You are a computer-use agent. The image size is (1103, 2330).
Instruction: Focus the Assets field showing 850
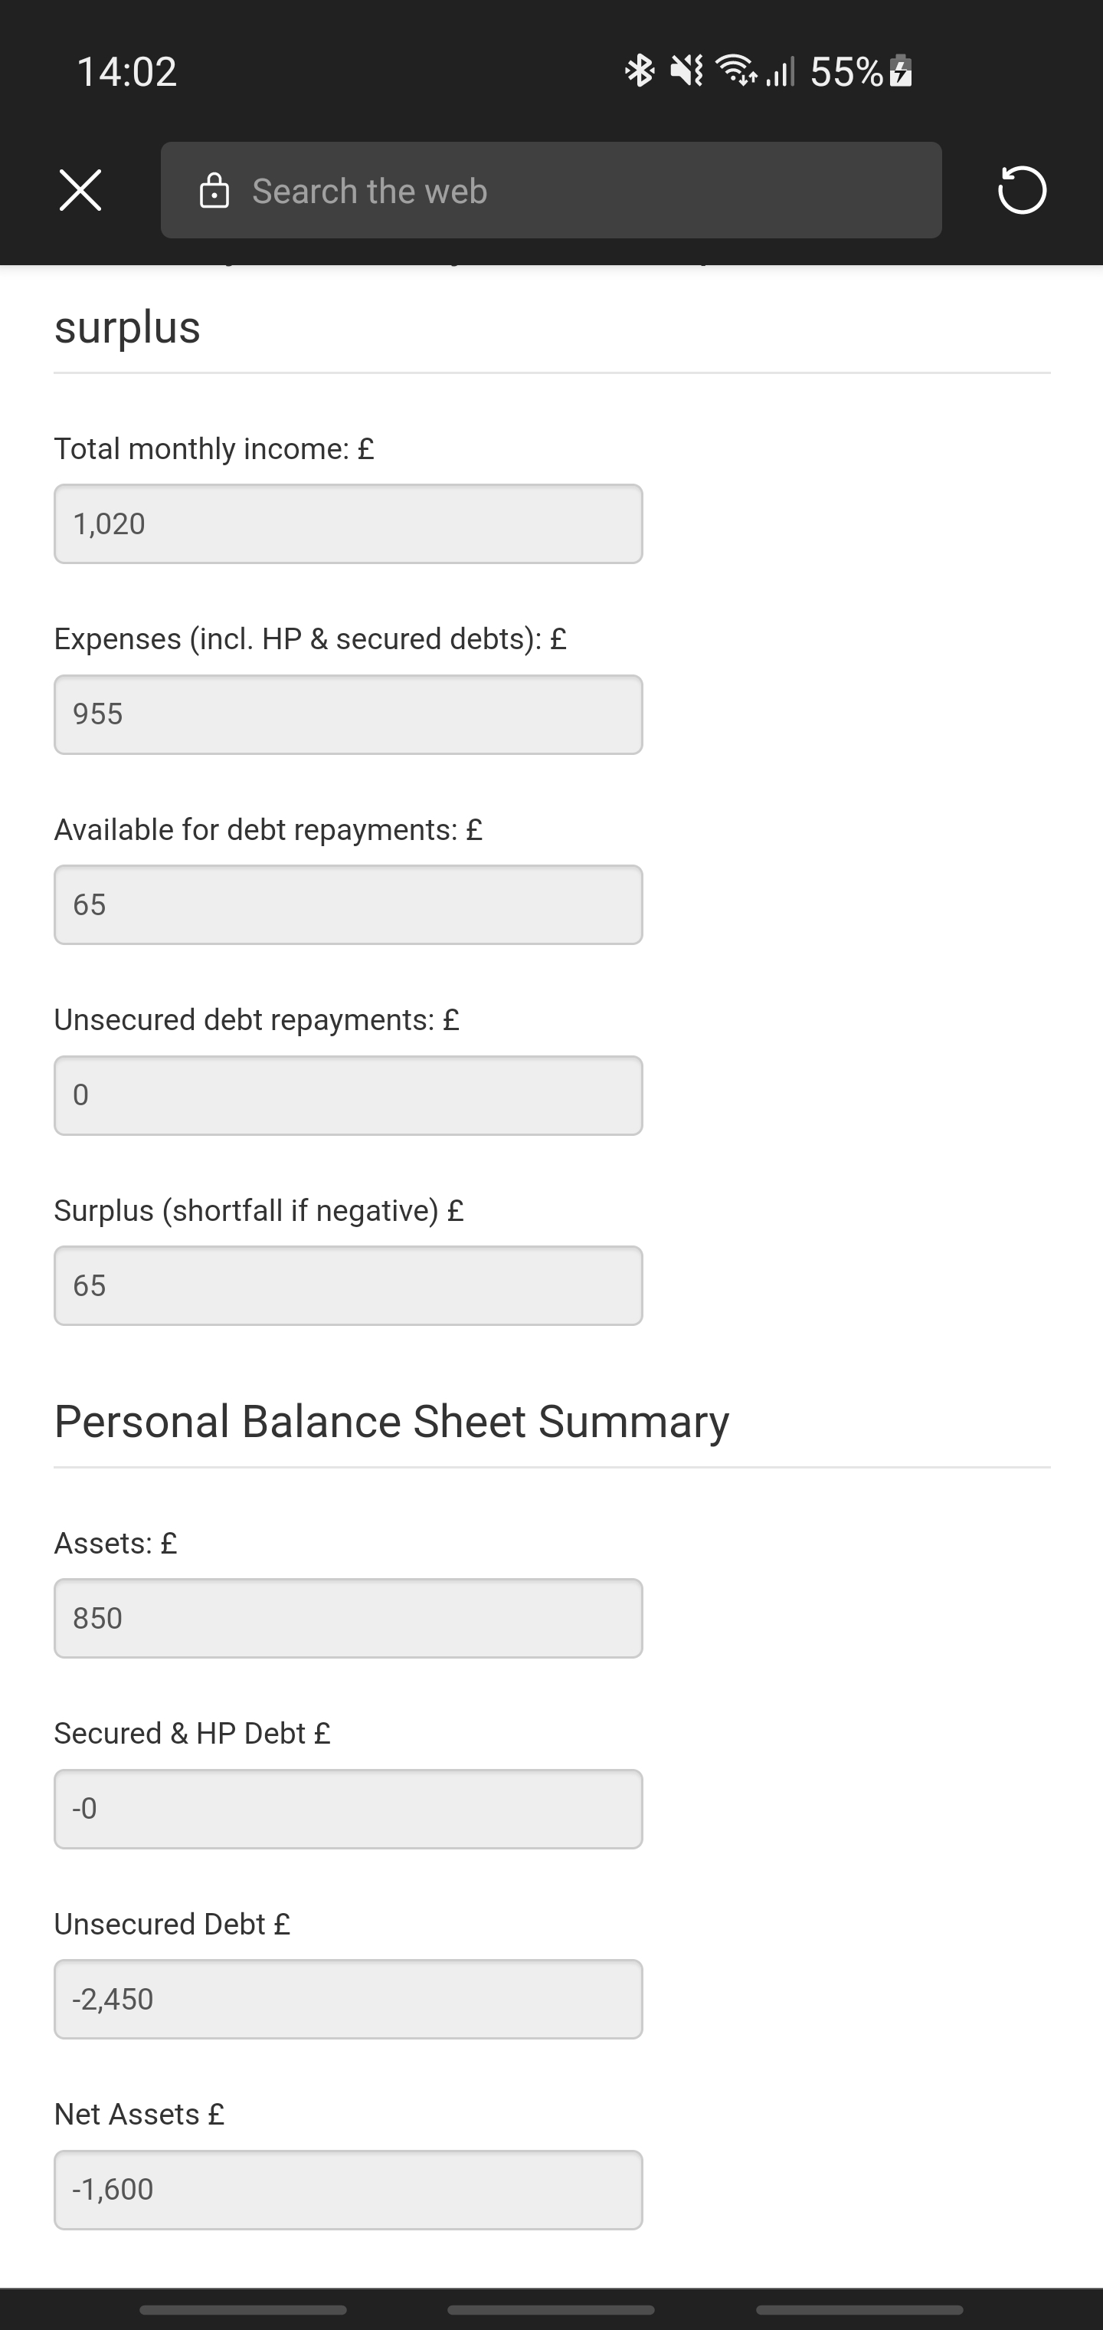348,1618
